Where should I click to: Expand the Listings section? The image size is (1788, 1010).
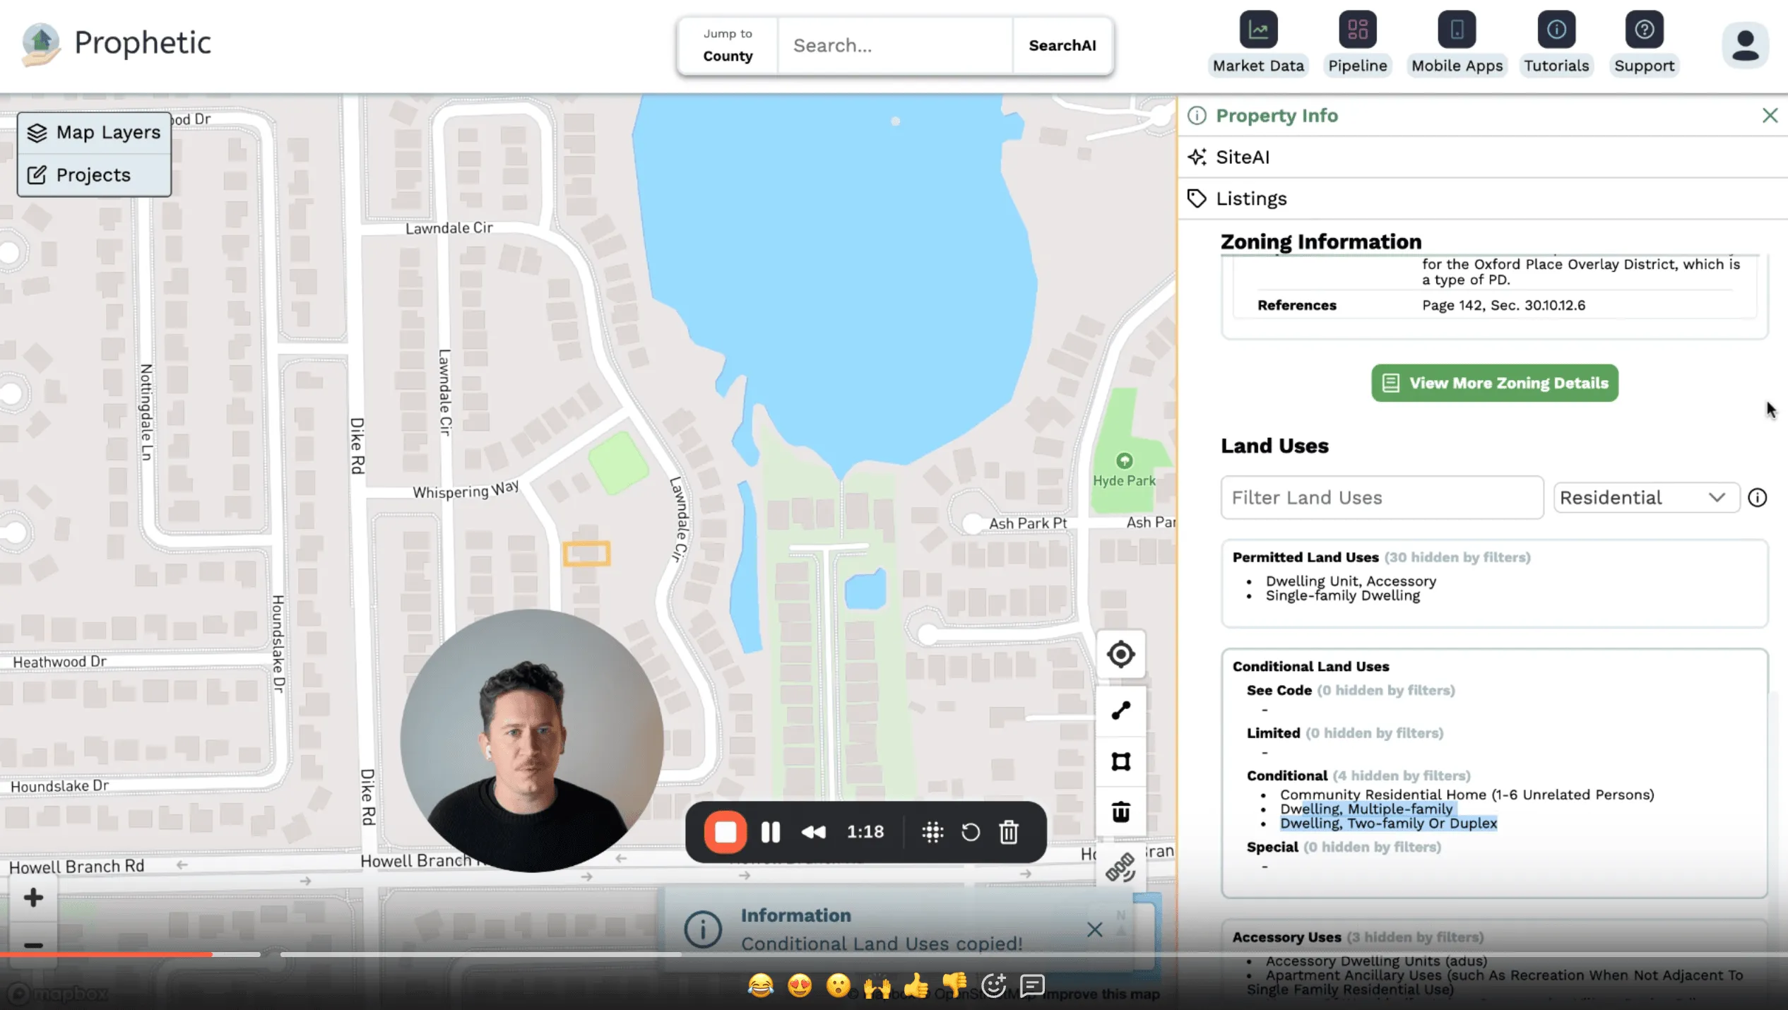point(1251,198)
